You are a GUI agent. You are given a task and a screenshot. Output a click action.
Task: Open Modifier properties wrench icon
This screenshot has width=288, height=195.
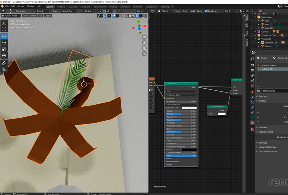(x=253, y=97)
